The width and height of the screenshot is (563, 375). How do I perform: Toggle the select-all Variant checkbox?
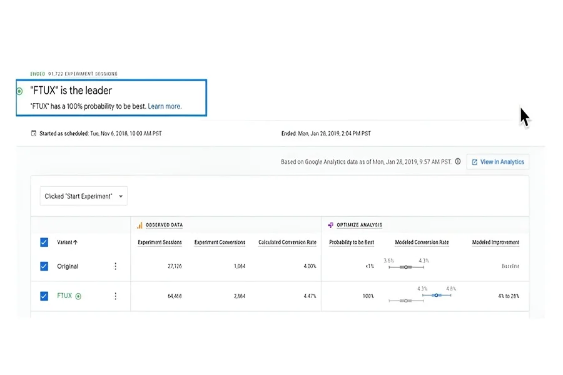(x=44, y=242)
